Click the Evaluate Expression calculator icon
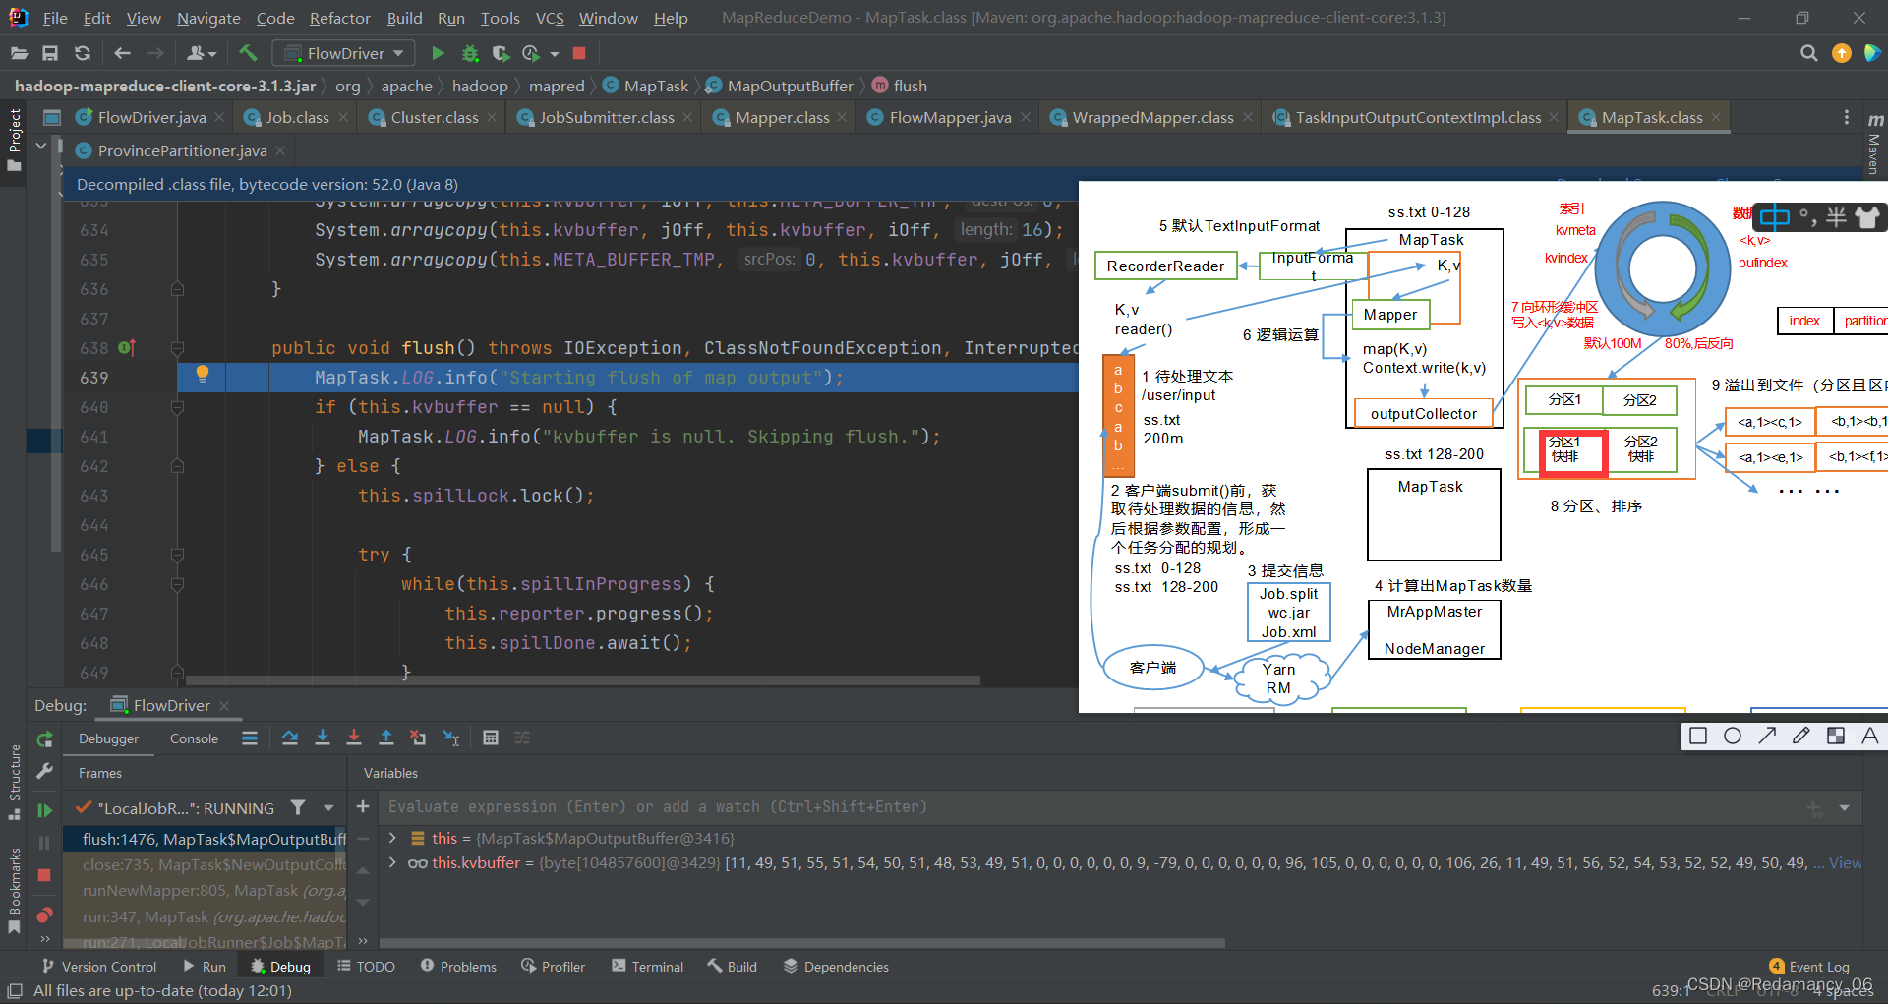Screen dimensions: 1888x1004 click(491, 738)
